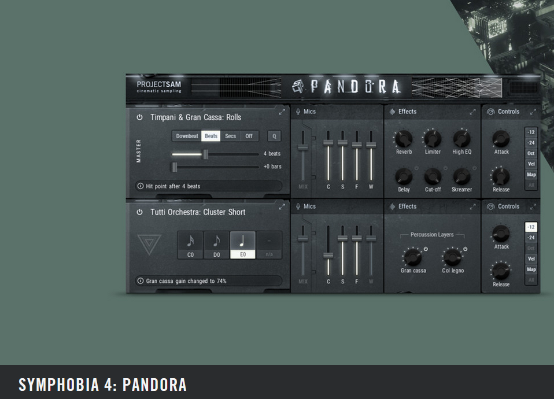Viewport: 554px width, 399px height.
Task: Click the High EQ knob
Action: tap(461, 138)
